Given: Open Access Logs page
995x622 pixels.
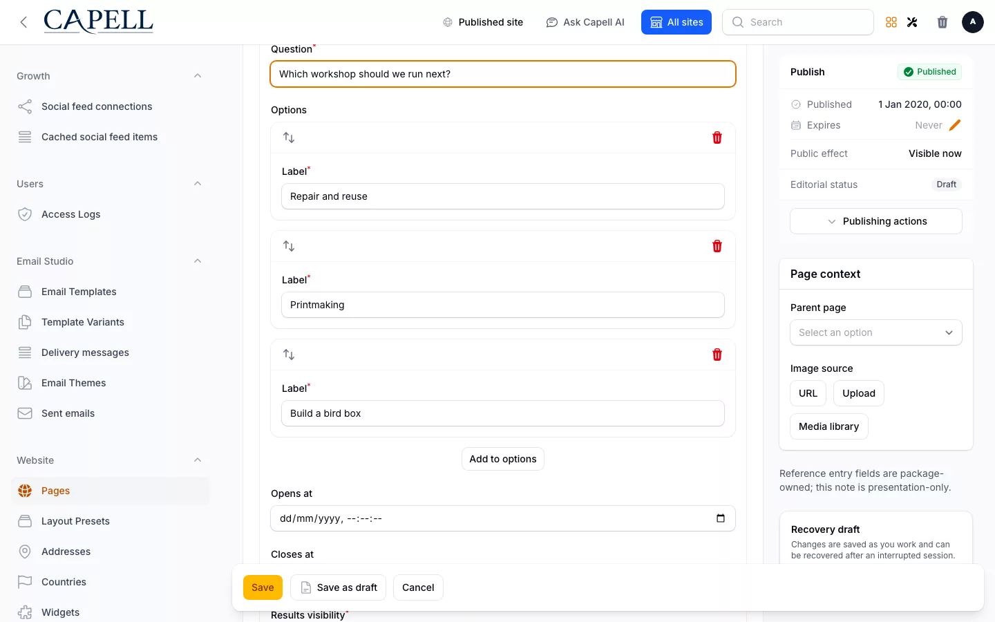Looking at the screenshot, I should click(111, 214).
